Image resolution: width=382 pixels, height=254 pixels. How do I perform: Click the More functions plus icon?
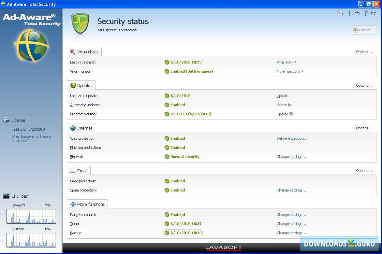pyautogui.click(x=73, y=205)
